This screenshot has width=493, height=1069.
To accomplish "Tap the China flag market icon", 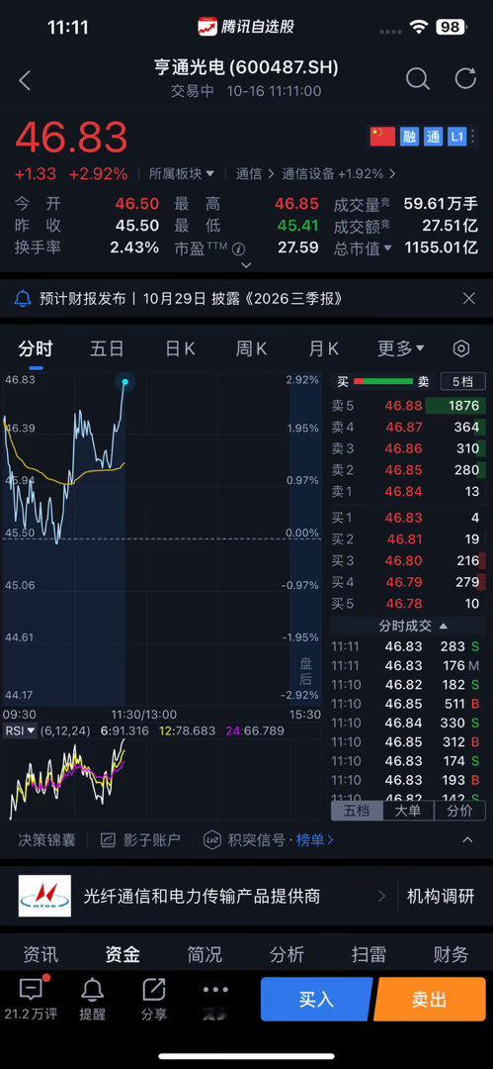I will [x=382, y=137].
